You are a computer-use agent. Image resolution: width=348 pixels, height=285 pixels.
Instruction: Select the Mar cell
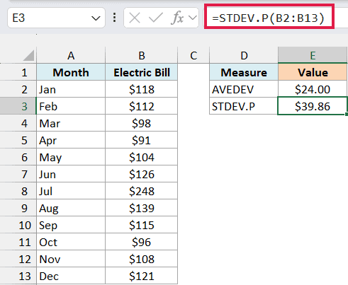click(x=71, y=123)
